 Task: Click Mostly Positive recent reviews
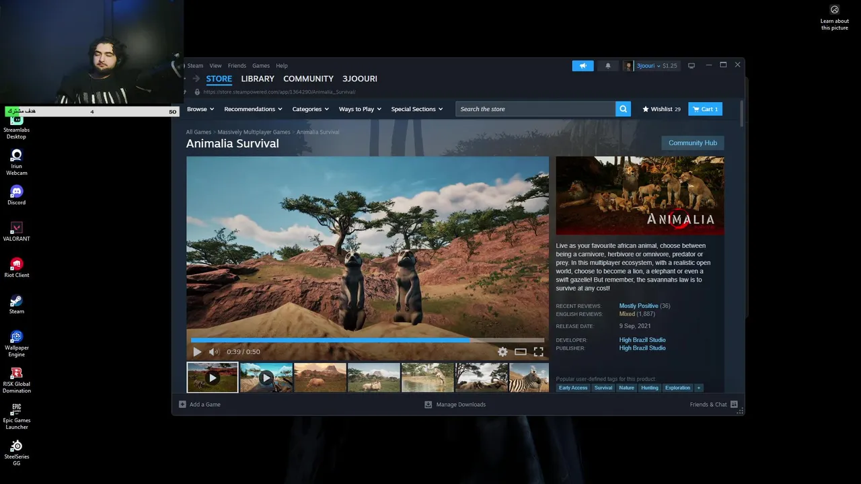[638, 306]
